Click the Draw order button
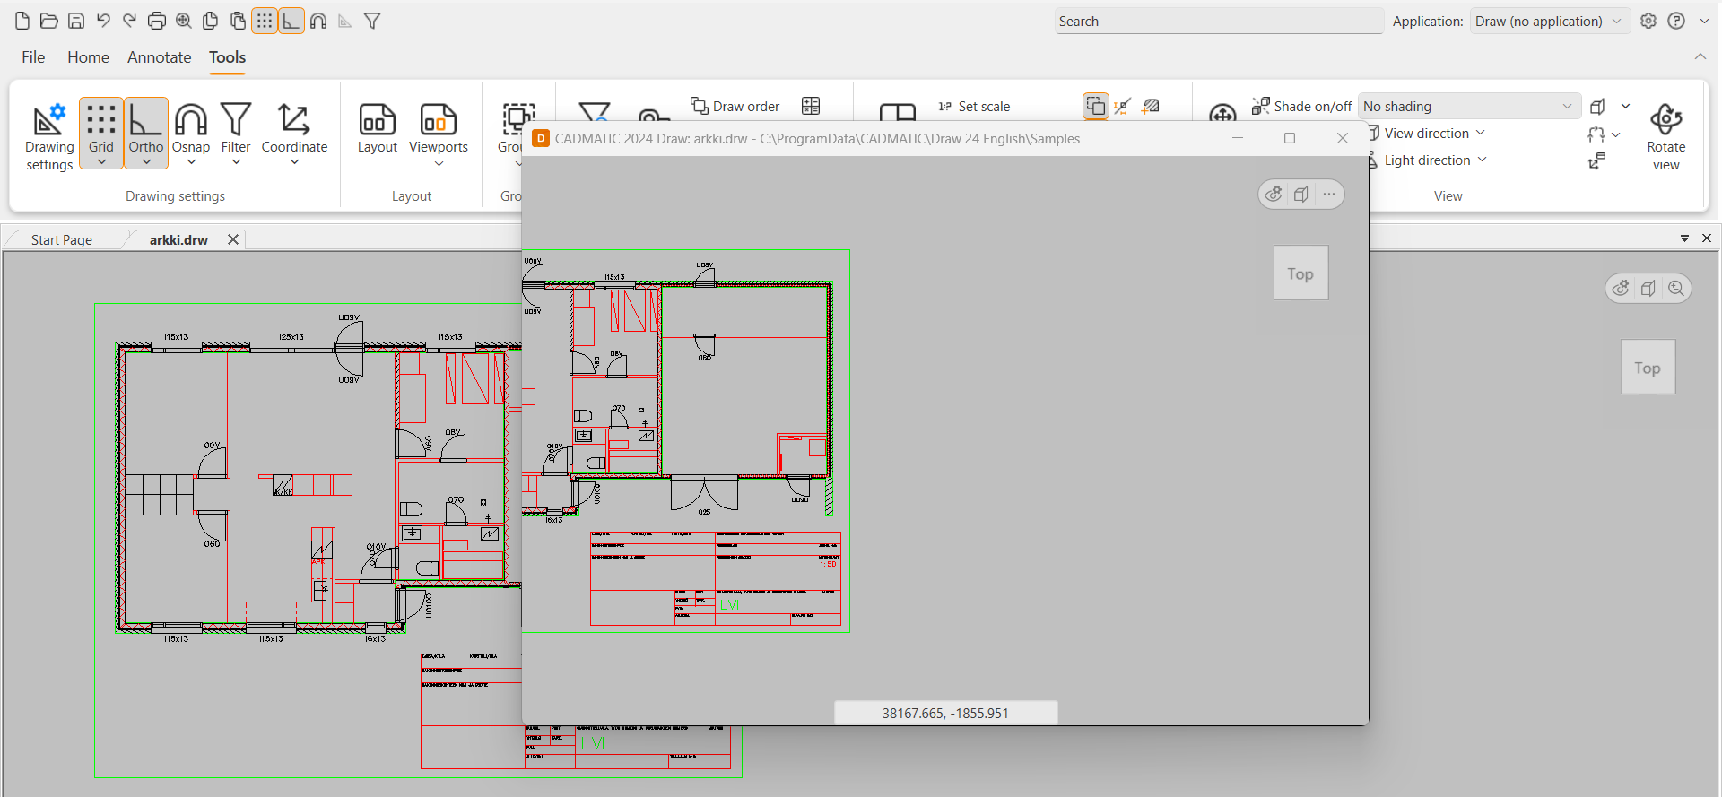Screen dimensions: 1722x797 click(x=735, y=106)
